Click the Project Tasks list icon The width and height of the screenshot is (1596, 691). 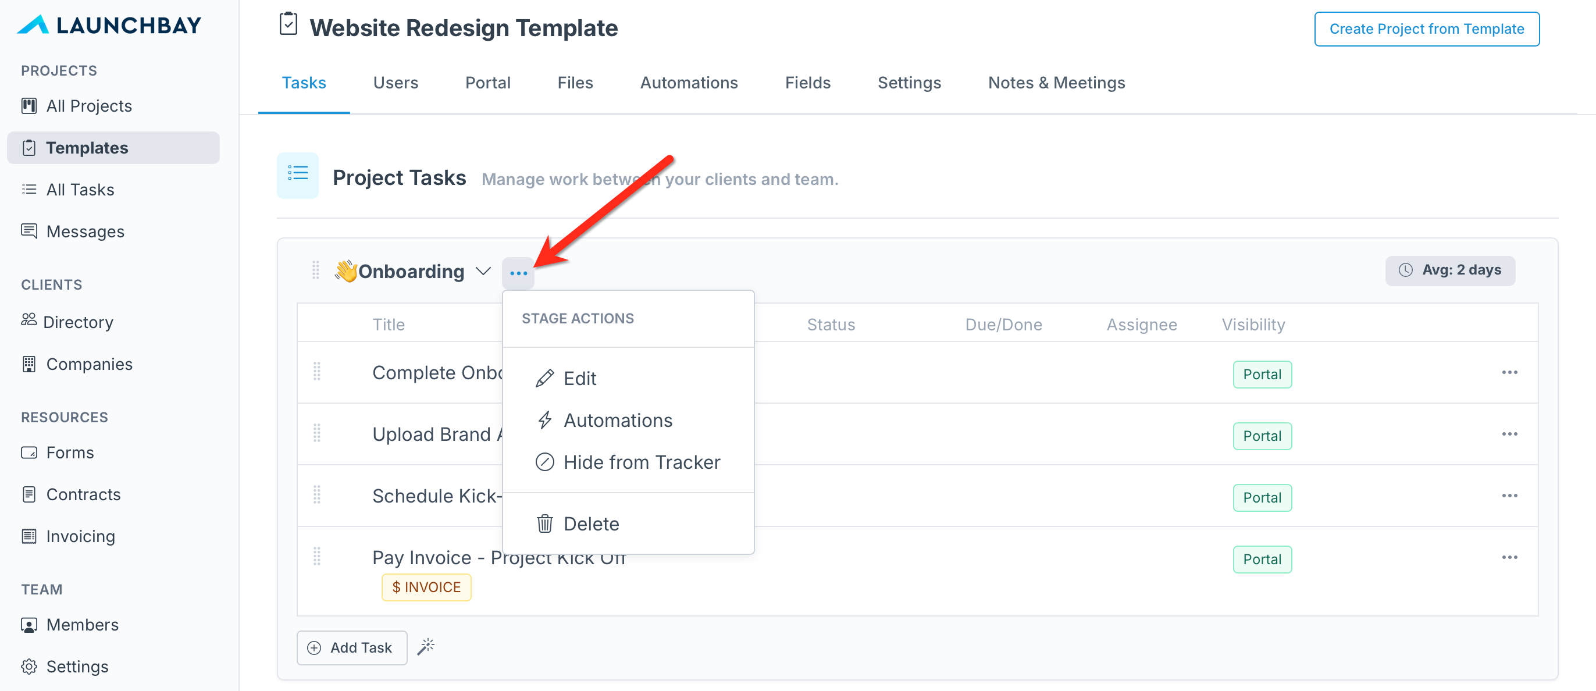(x=297, y=176)
